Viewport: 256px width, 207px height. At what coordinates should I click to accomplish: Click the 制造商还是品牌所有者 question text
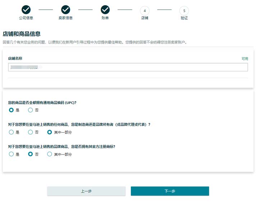[x=79, y=125]
